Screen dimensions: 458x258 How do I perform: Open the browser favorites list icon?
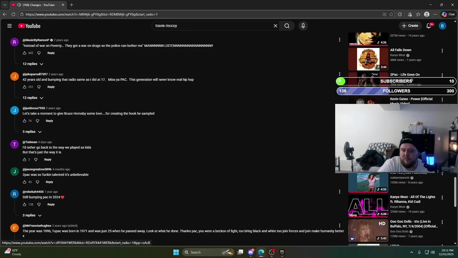418,14
